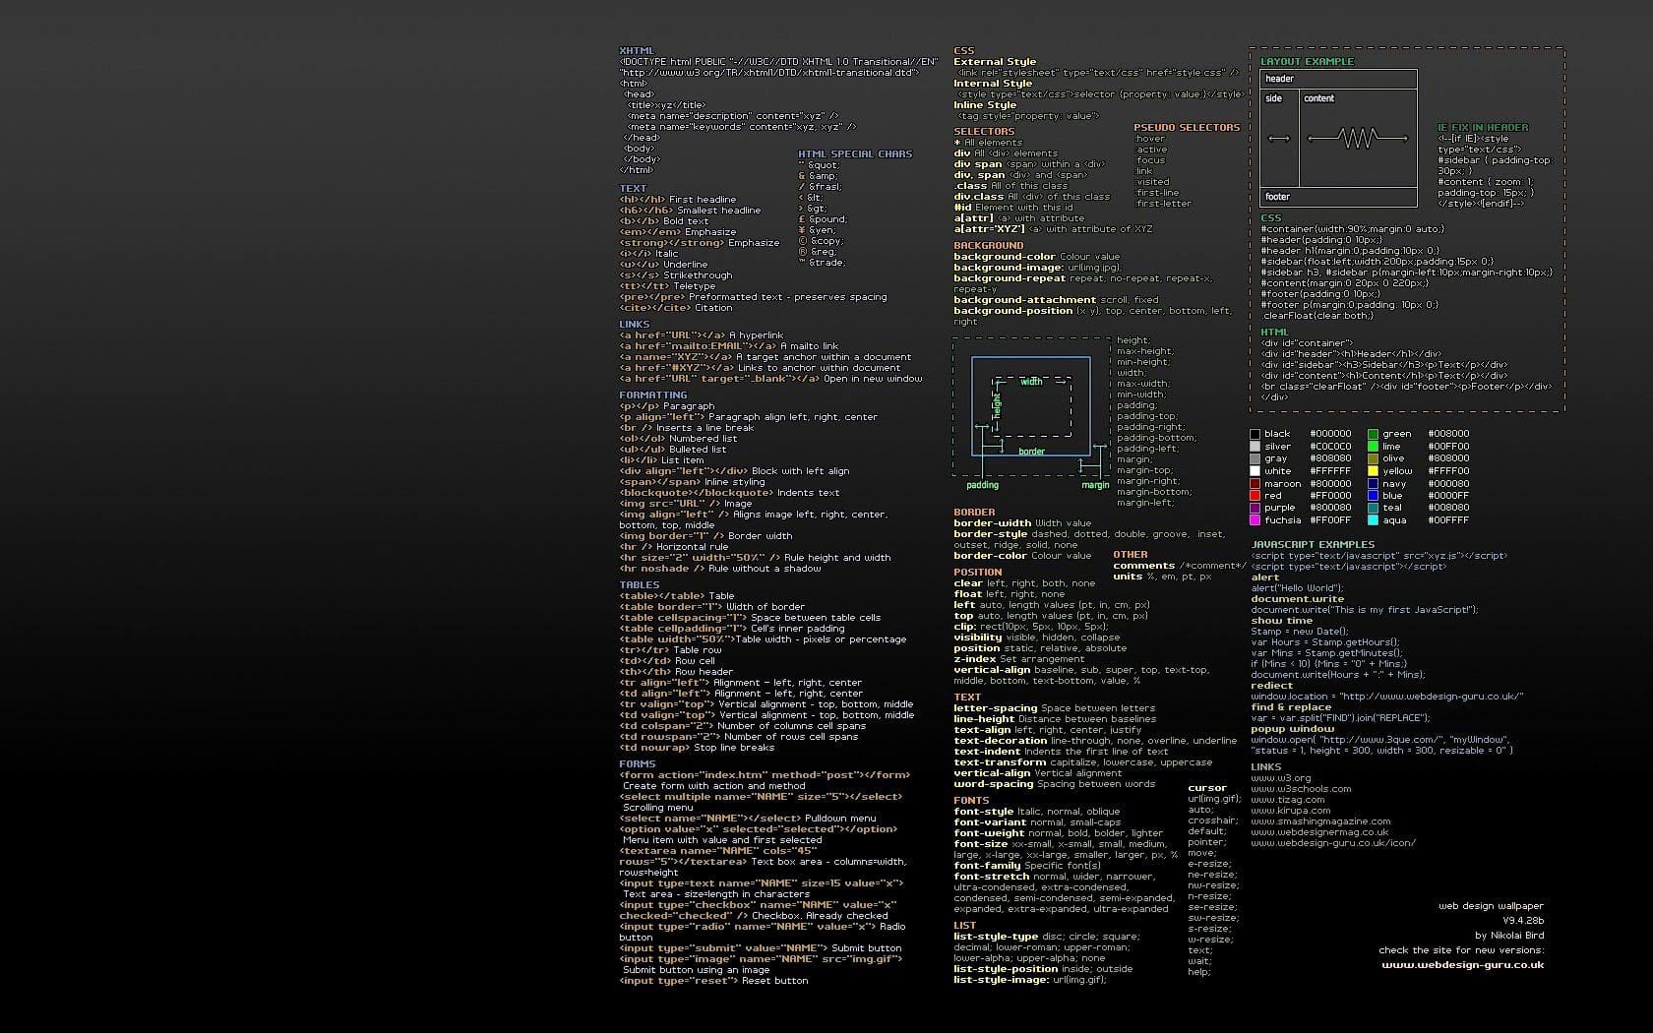Click the double arrow in side box

[1278, 139]
